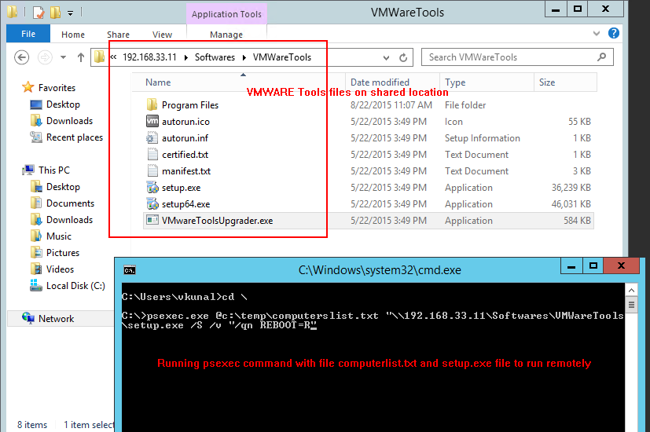Select Downloads under This PC

[70, 220]
